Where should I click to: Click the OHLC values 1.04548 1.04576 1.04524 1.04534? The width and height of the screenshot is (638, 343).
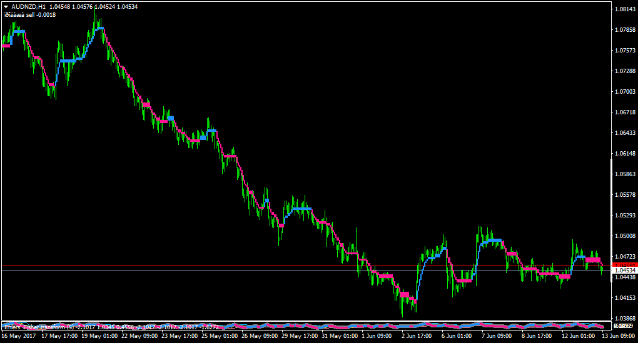click(x=94, y=7)
